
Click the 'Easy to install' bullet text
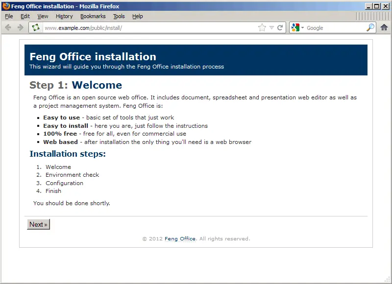click(66, 126)
